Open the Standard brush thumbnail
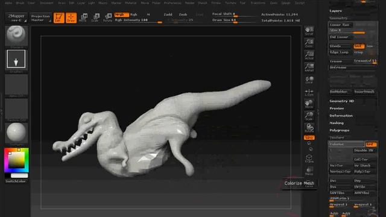The height and width of the screenshot is (217, 386). click(16, 36)
